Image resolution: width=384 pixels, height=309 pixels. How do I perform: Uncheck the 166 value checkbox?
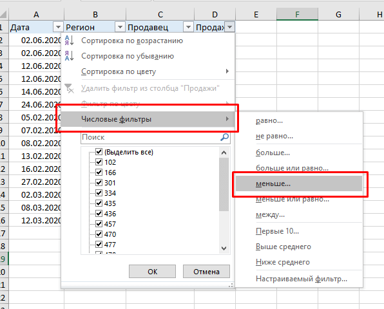(x=99, y=173)
